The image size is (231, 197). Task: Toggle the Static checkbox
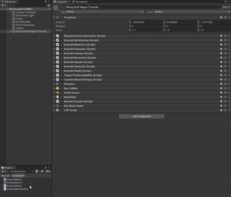(x=220, y=7)
